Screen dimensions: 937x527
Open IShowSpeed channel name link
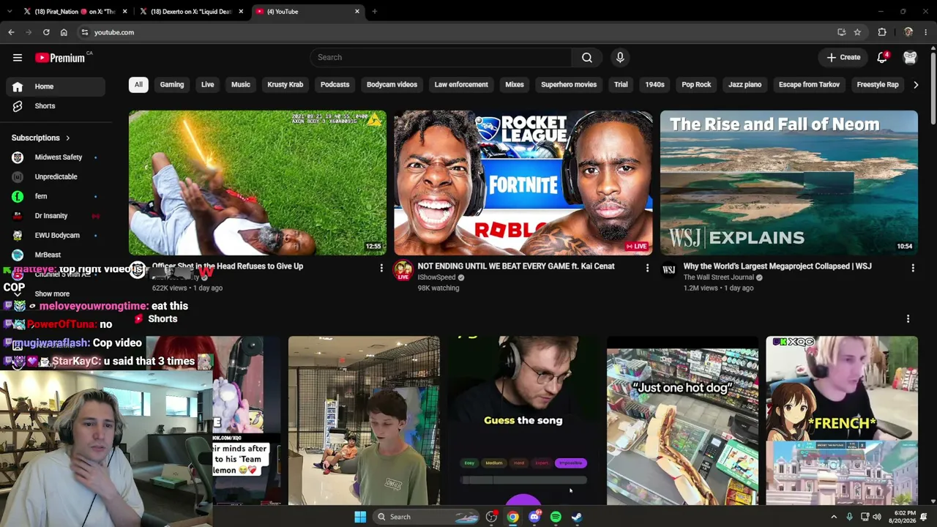tap(436, 277)
